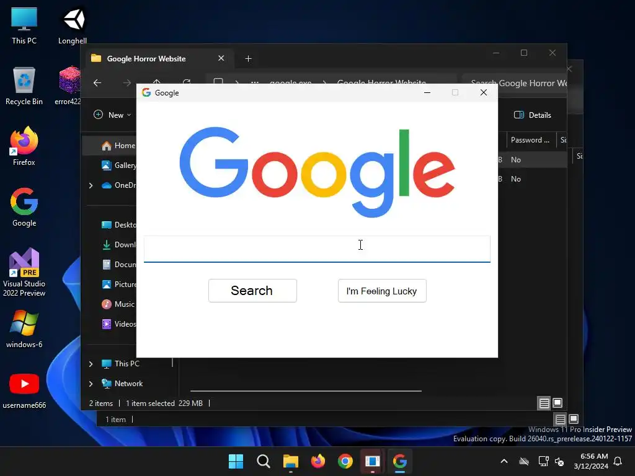
Task: Open the New dropdown in Explorer
Action: click(113, 115)
